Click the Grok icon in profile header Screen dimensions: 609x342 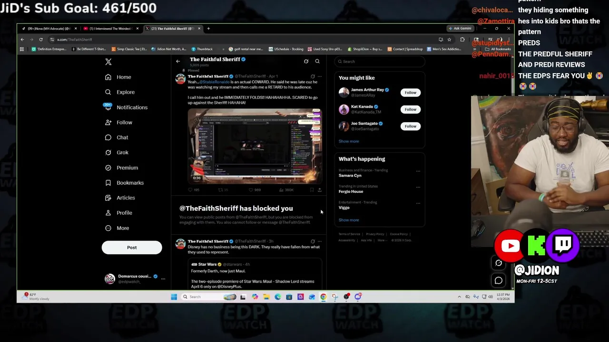pyautogui.click(x=306, y=61)
